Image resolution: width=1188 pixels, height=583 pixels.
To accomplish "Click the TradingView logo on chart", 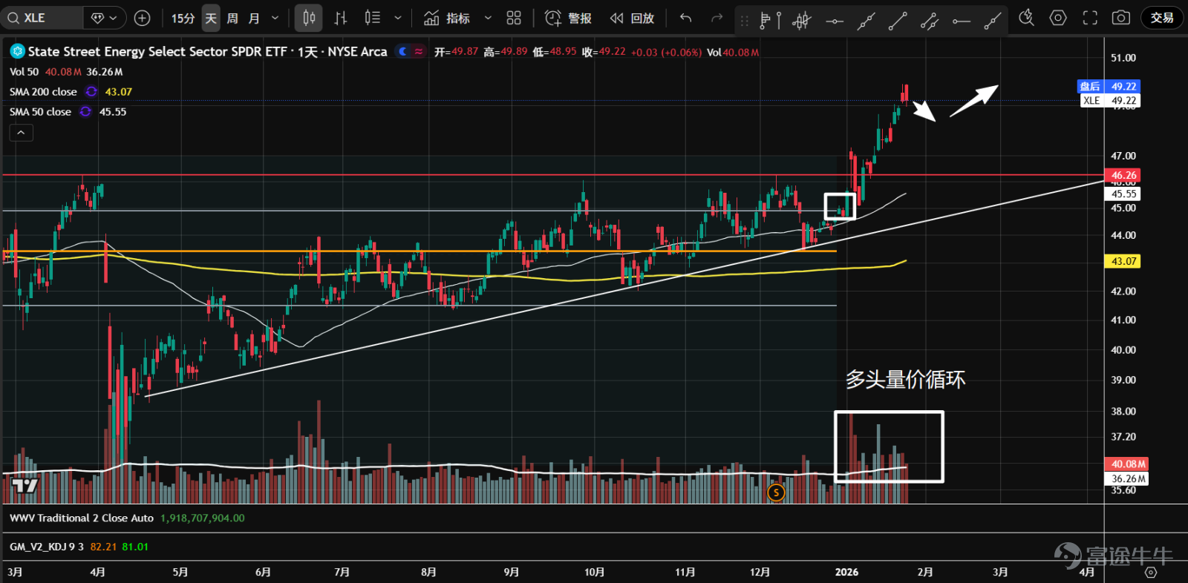I will point(25,486).
